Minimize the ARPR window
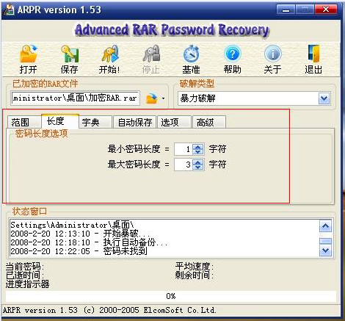The width and height of the screenshot is (345, 321). tap(286, 10)
